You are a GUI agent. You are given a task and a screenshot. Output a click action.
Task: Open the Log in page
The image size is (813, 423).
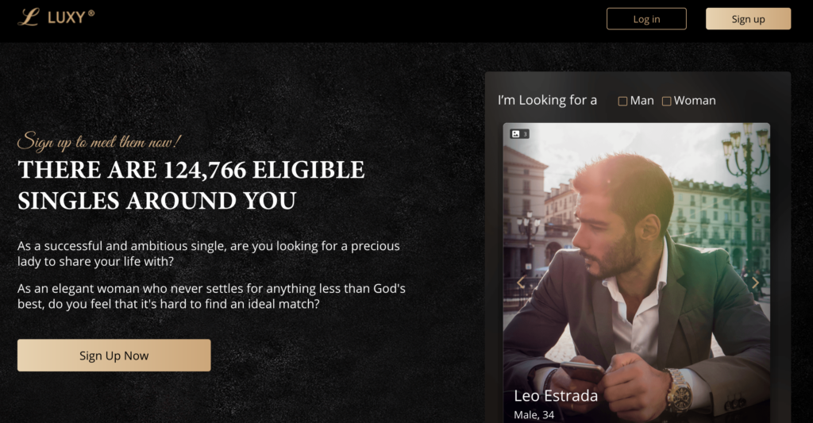(646, 19)
